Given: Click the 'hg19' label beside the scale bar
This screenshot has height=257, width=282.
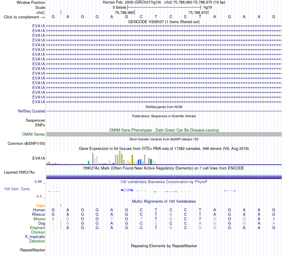Looking at the screenshot, I should point(208,7).
